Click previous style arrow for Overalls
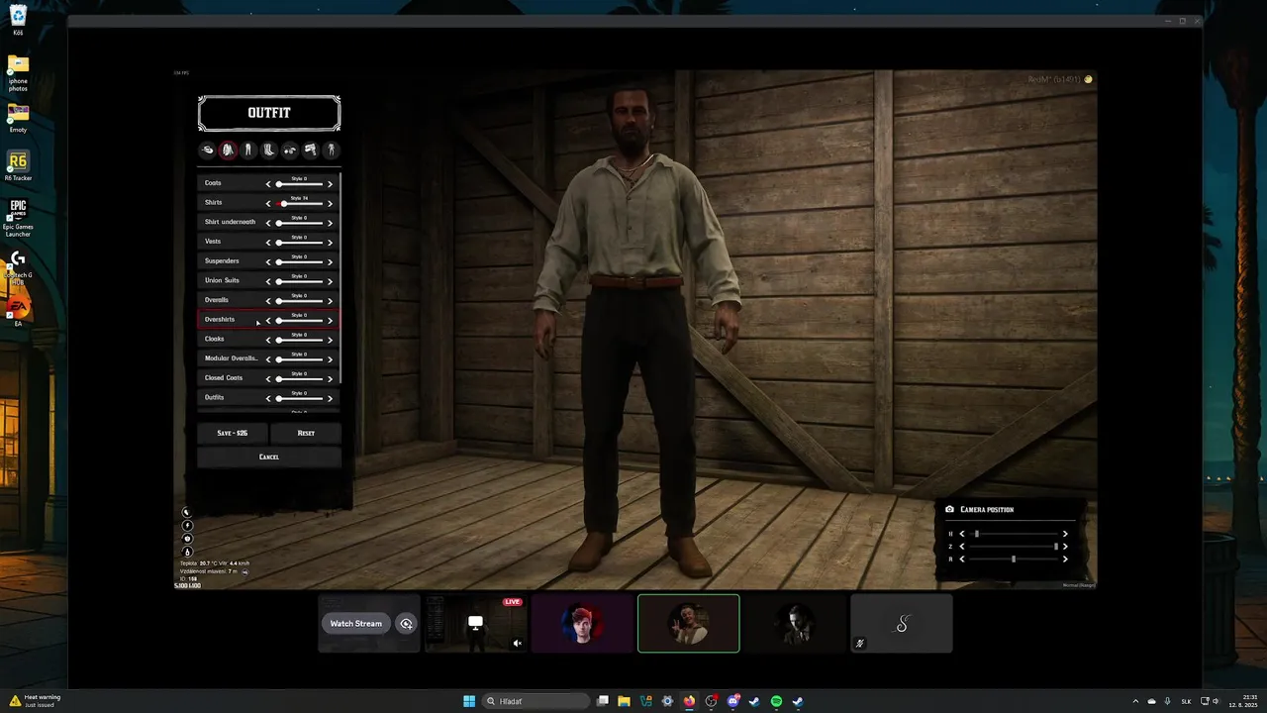1267x713 pixels. (x=267, y=301)
